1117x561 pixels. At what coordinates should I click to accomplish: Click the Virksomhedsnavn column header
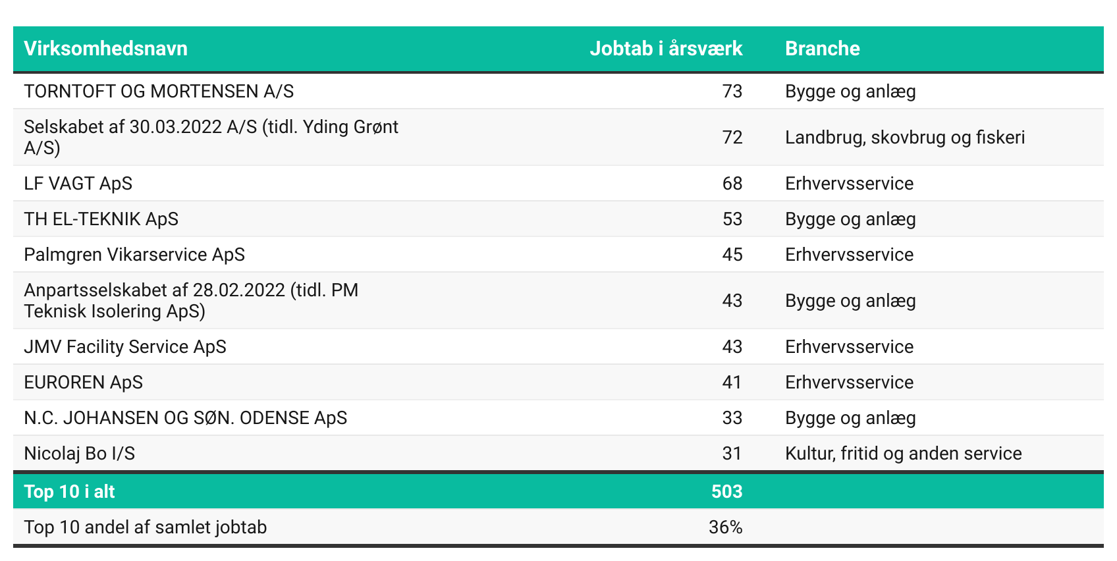coord(105,49)
